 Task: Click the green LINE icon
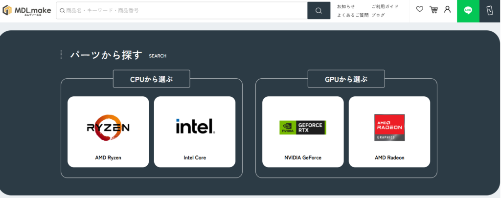click(468, 11)
